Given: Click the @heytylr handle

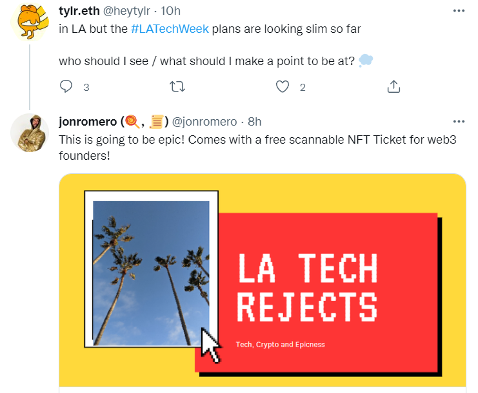Looking at the screenshot, I should 128,11.
